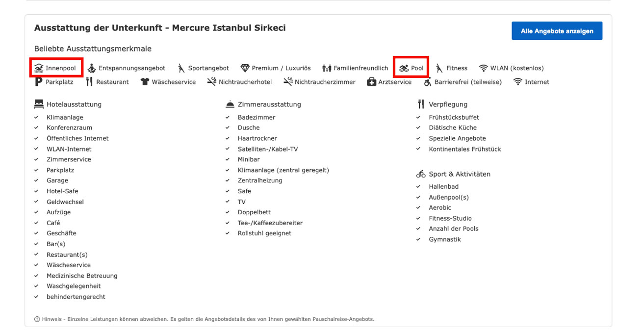Click the Innenpool swimming icon
617x332 pixels.
[x=39, y=68]
